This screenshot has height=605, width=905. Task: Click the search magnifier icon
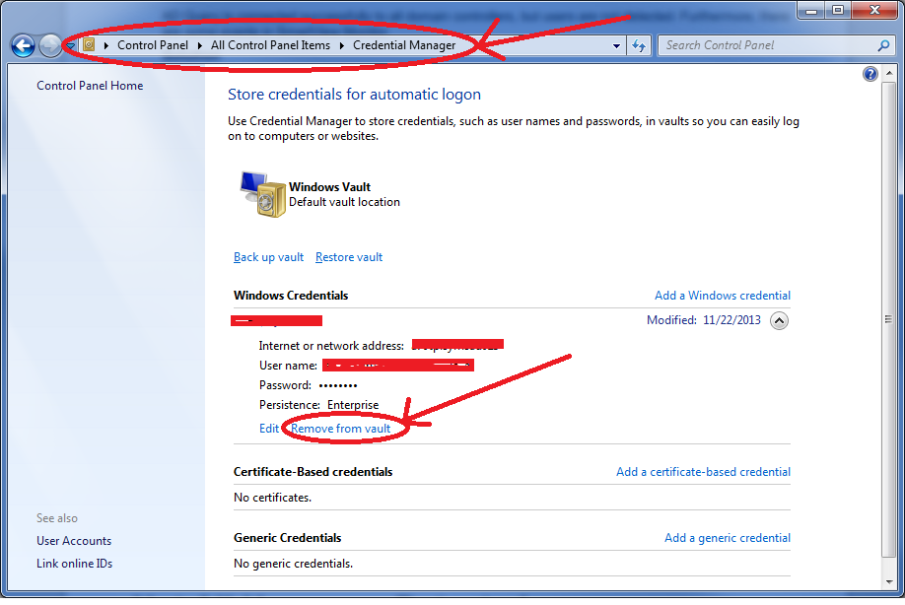pos(883,45)
